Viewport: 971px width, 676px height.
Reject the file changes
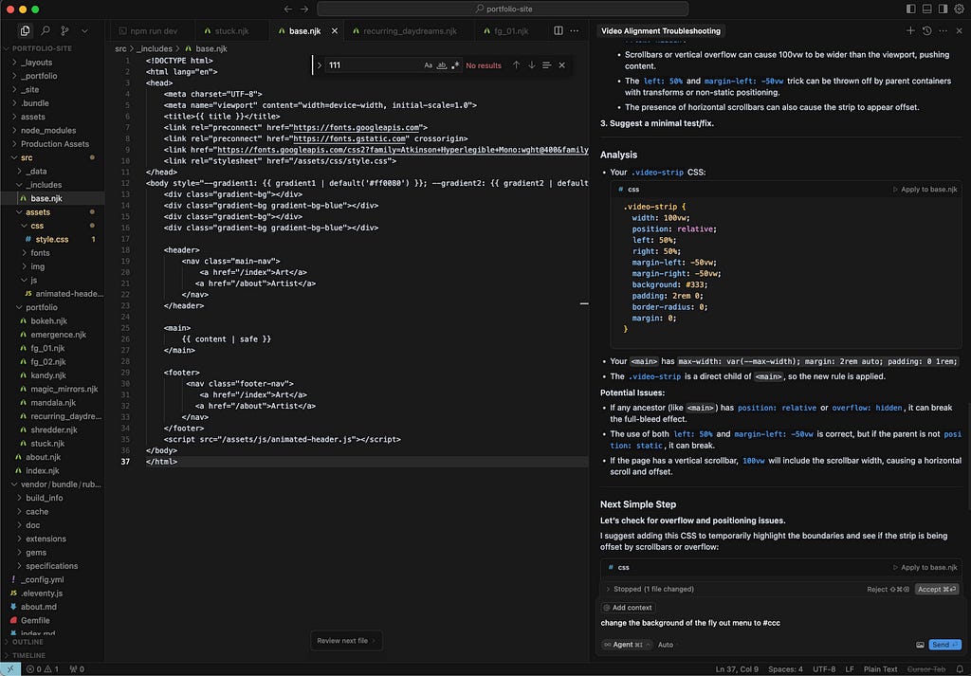(888, 590)
